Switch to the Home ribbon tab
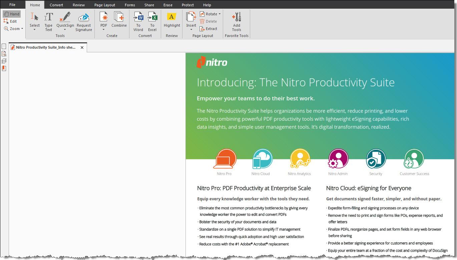This screenshot has height=260, width=457. [x=35, y=5]
